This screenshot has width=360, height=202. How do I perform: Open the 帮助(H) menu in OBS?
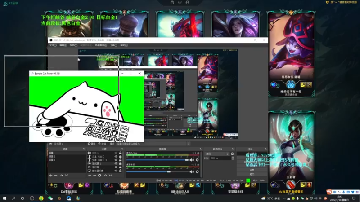pyautogui.click(x=124, y=45)
